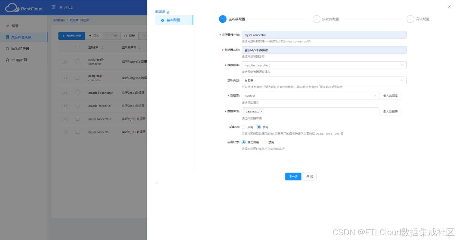Click the oraacle-connector id cell
This screenshot has width=456, height=240.
[x=100, y=106]
